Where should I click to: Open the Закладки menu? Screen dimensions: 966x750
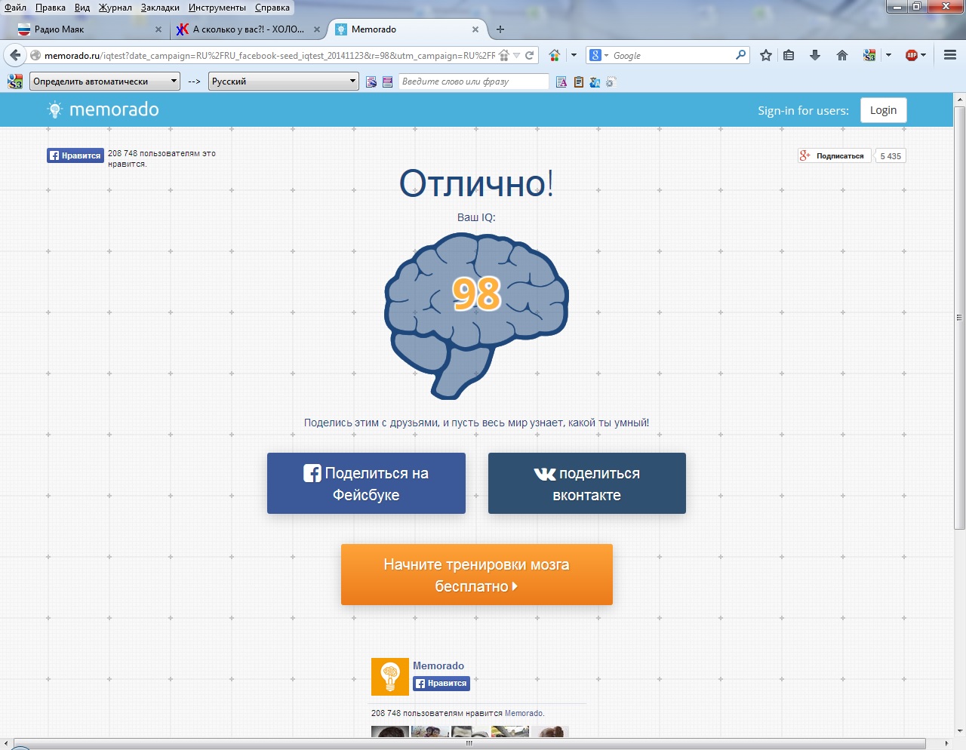click(160, 8)
